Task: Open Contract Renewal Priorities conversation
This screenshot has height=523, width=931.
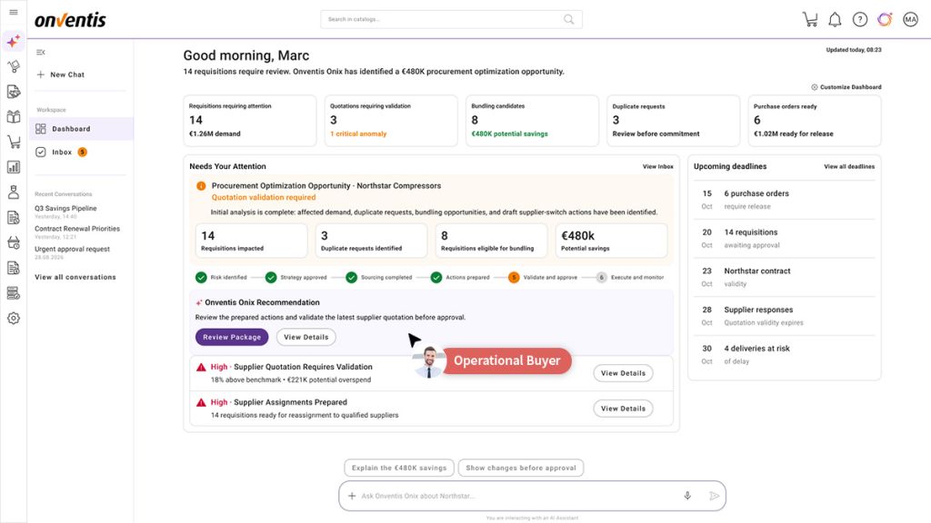Action: 77,229
